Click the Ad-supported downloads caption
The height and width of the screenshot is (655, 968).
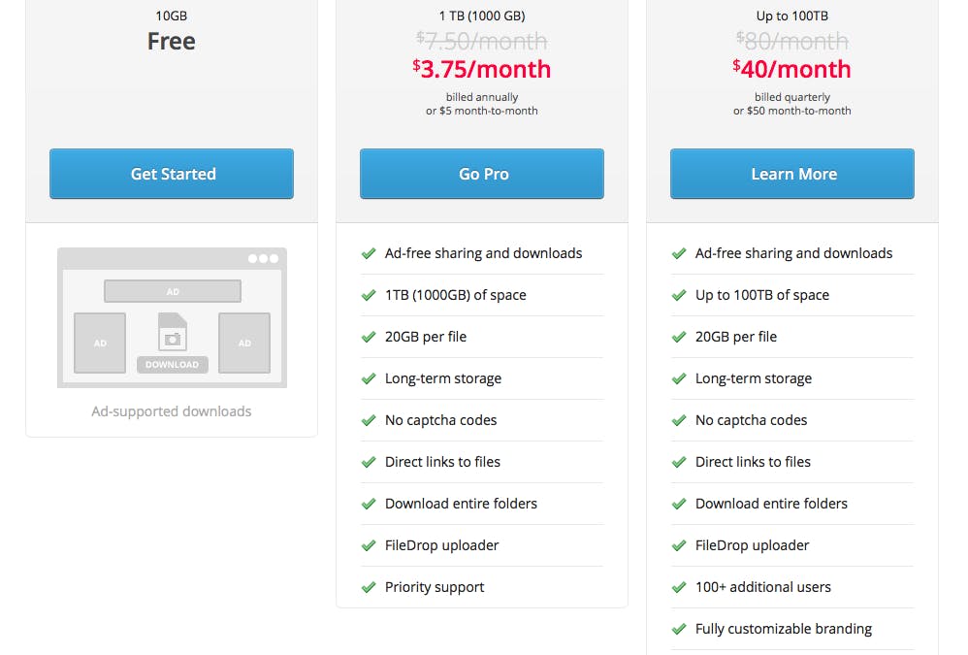[x=172, y=411]
